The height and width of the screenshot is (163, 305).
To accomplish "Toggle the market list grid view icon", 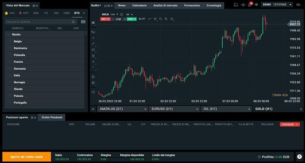I will 83,22.
